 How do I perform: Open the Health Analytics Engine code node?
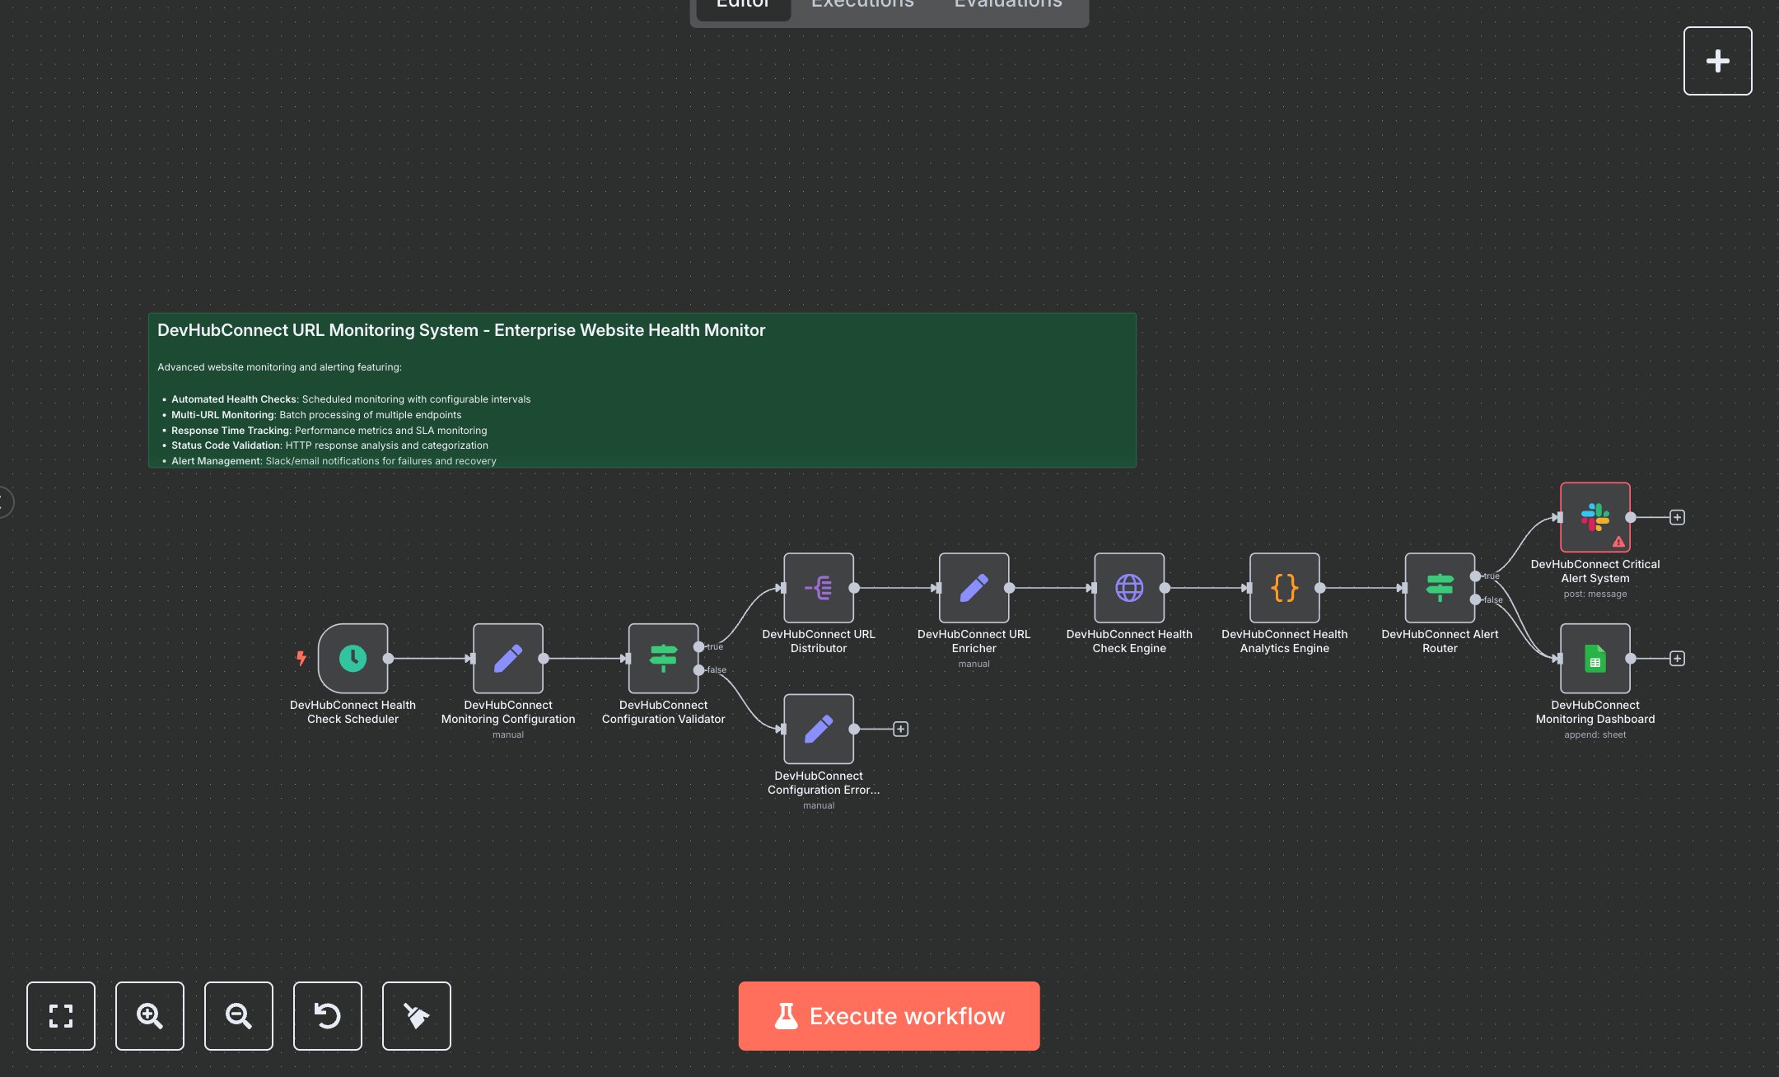1285,588
